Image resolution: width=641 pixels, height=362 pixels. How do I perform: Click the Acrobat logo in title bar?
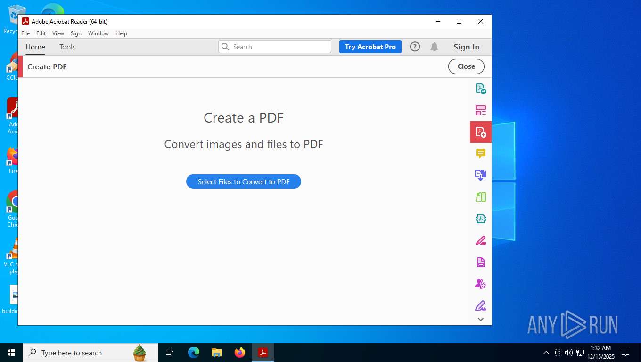pyautogui.click(x=25, y=21)
